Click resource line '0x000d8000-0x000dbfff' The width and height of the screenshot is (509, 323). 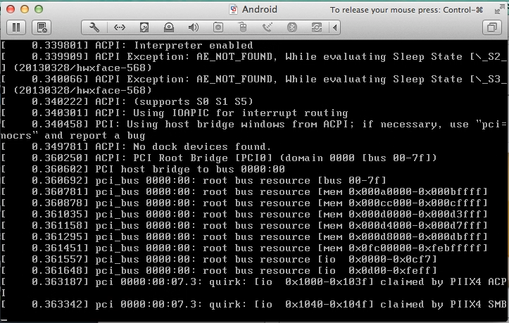[x=244, y=237]
